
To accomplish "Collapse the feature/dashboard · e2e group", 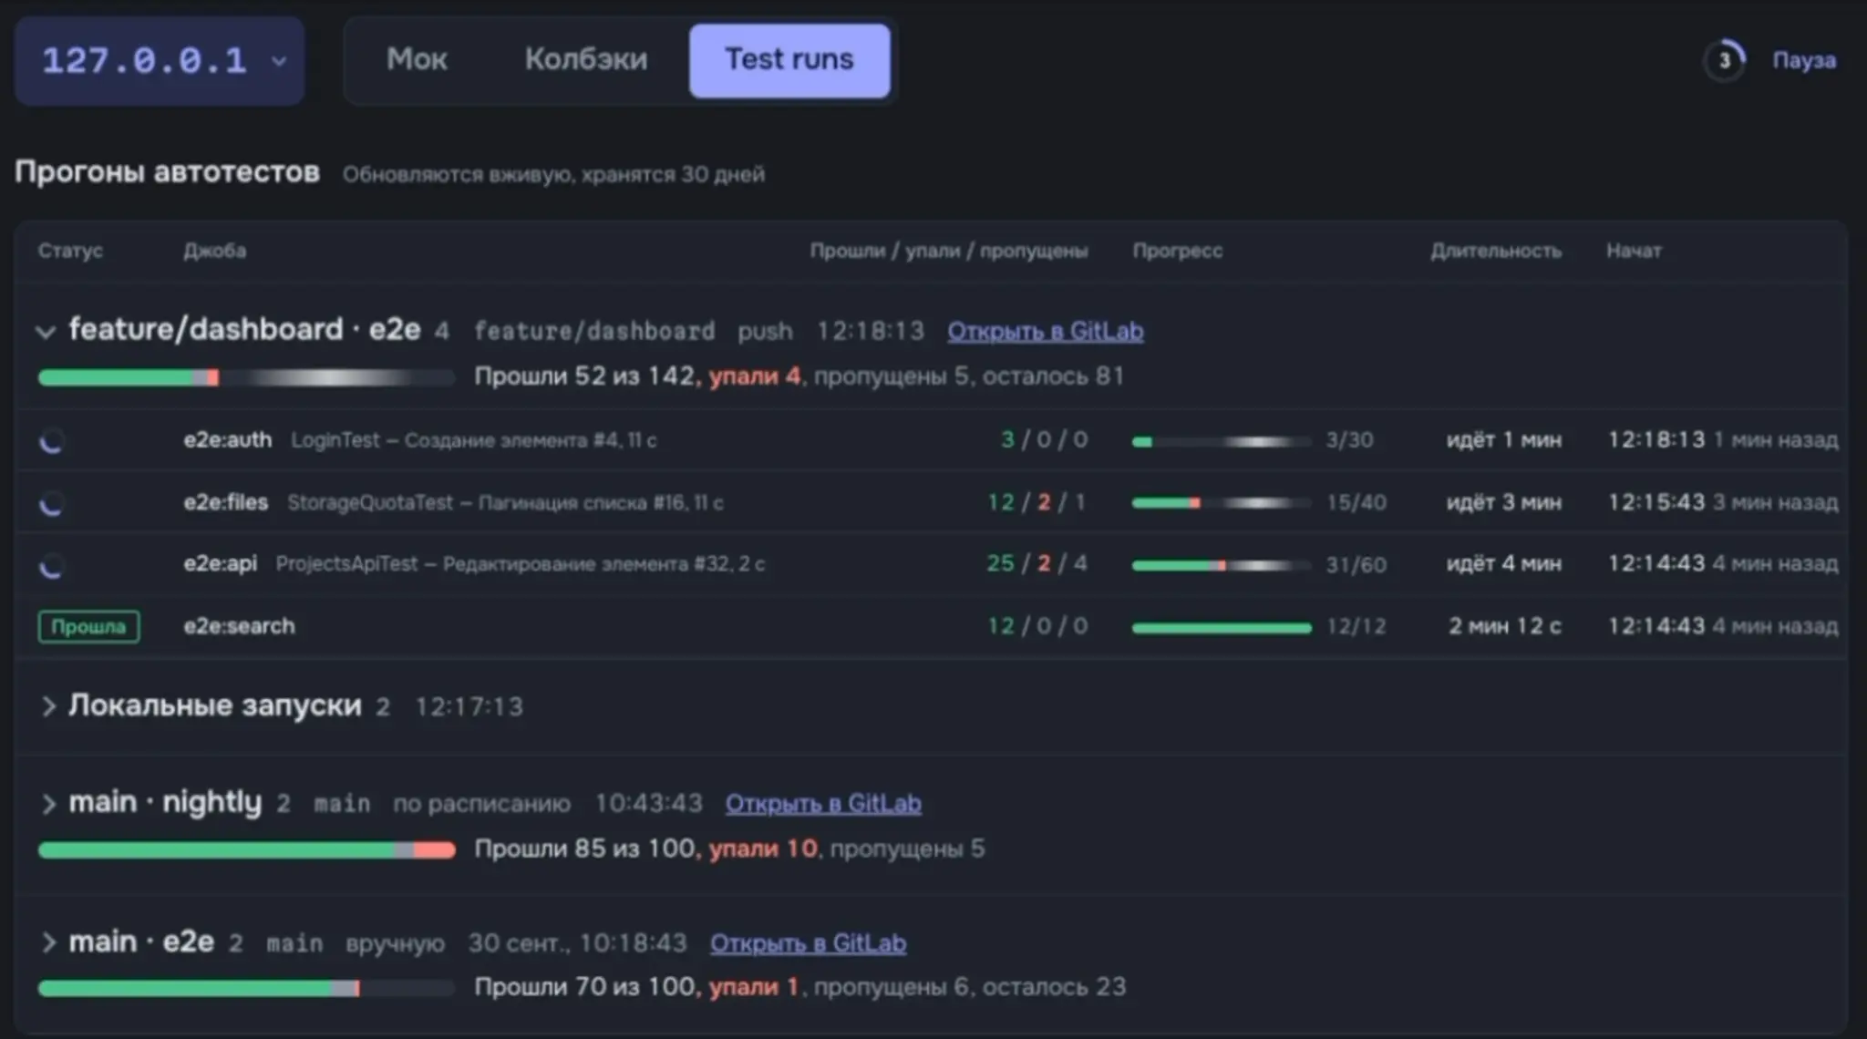I will click(46, 332).
